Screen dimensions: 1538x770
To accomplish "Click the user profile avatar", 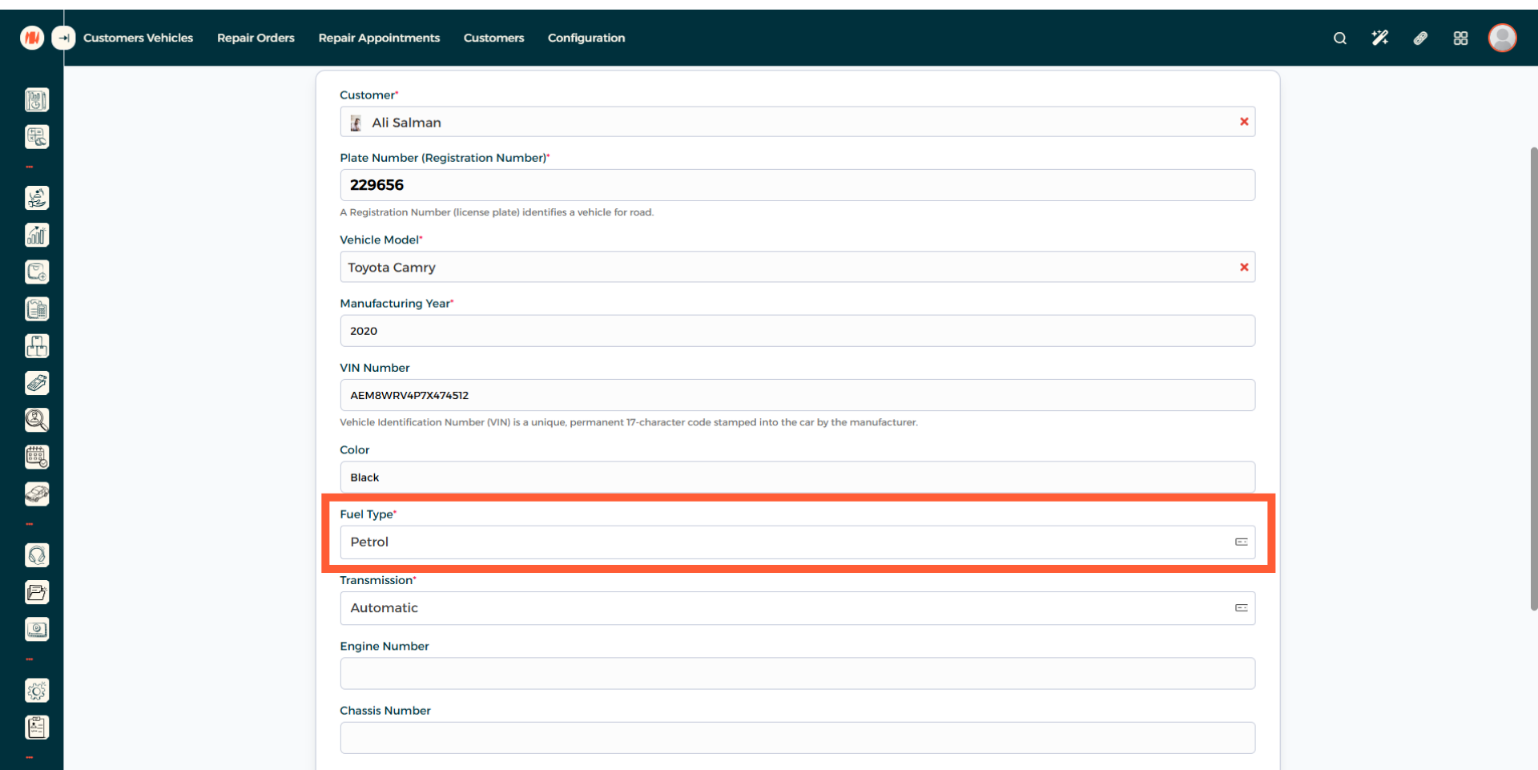I will [1502, 38].
